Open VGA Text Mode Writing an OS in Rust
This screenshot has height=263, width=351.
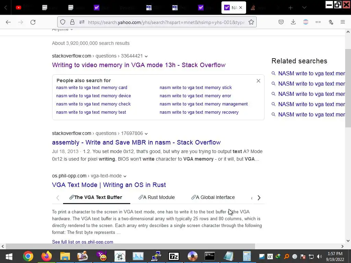pyautogui.click(x=109, y=185)
